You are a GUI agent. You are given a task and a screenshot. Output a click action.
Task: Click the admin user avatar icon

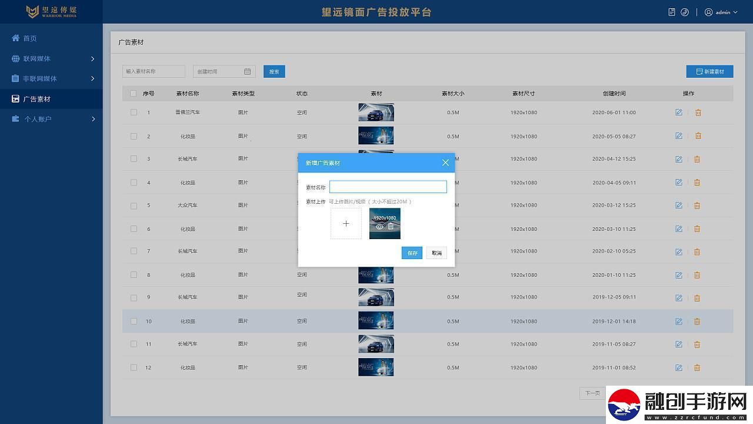[x=708, y=12]
